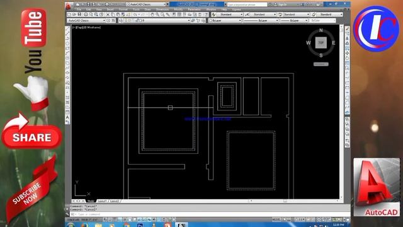403x227 pixels.
Task: Click the New drawing icon in Standard toolbar
Action: pyautogui.click(x=69, y=15)
